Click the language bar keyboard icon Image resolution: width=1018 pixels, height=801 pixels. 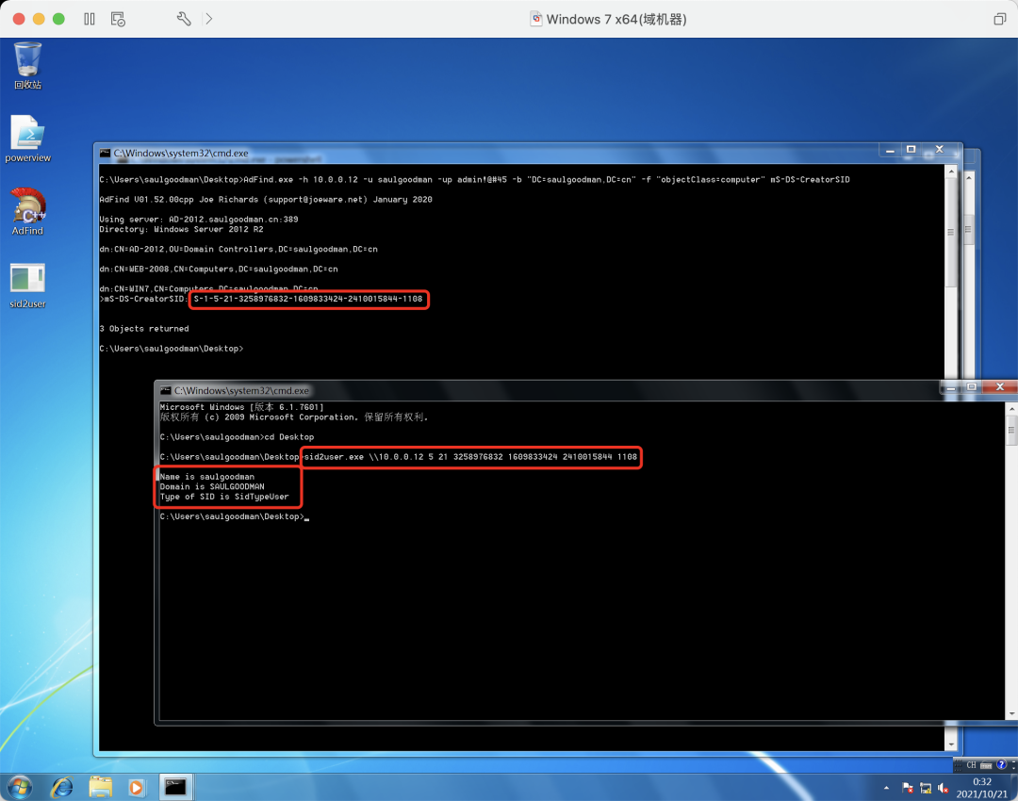986,764
